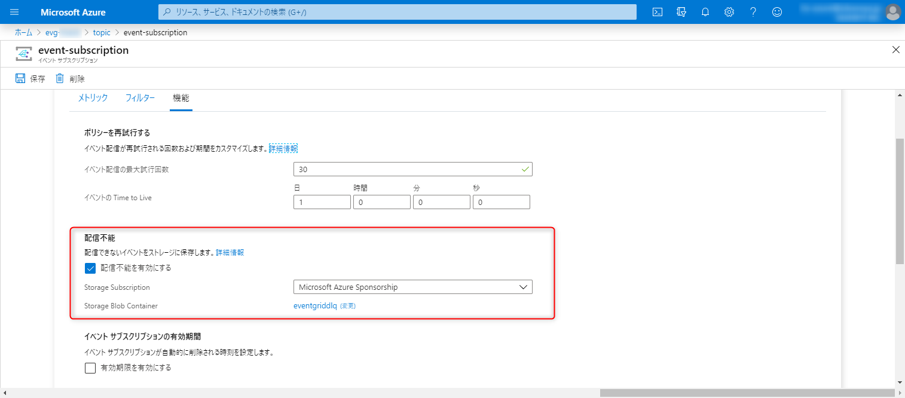Click the horizontal scrollbar thumb
Image resolution: width=905 pixels, height=398 pixels.
[x=746, y=393]
